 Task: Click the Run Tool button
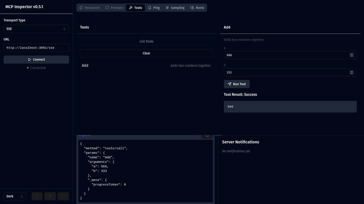pyautogui.click(x=237, y=84)
